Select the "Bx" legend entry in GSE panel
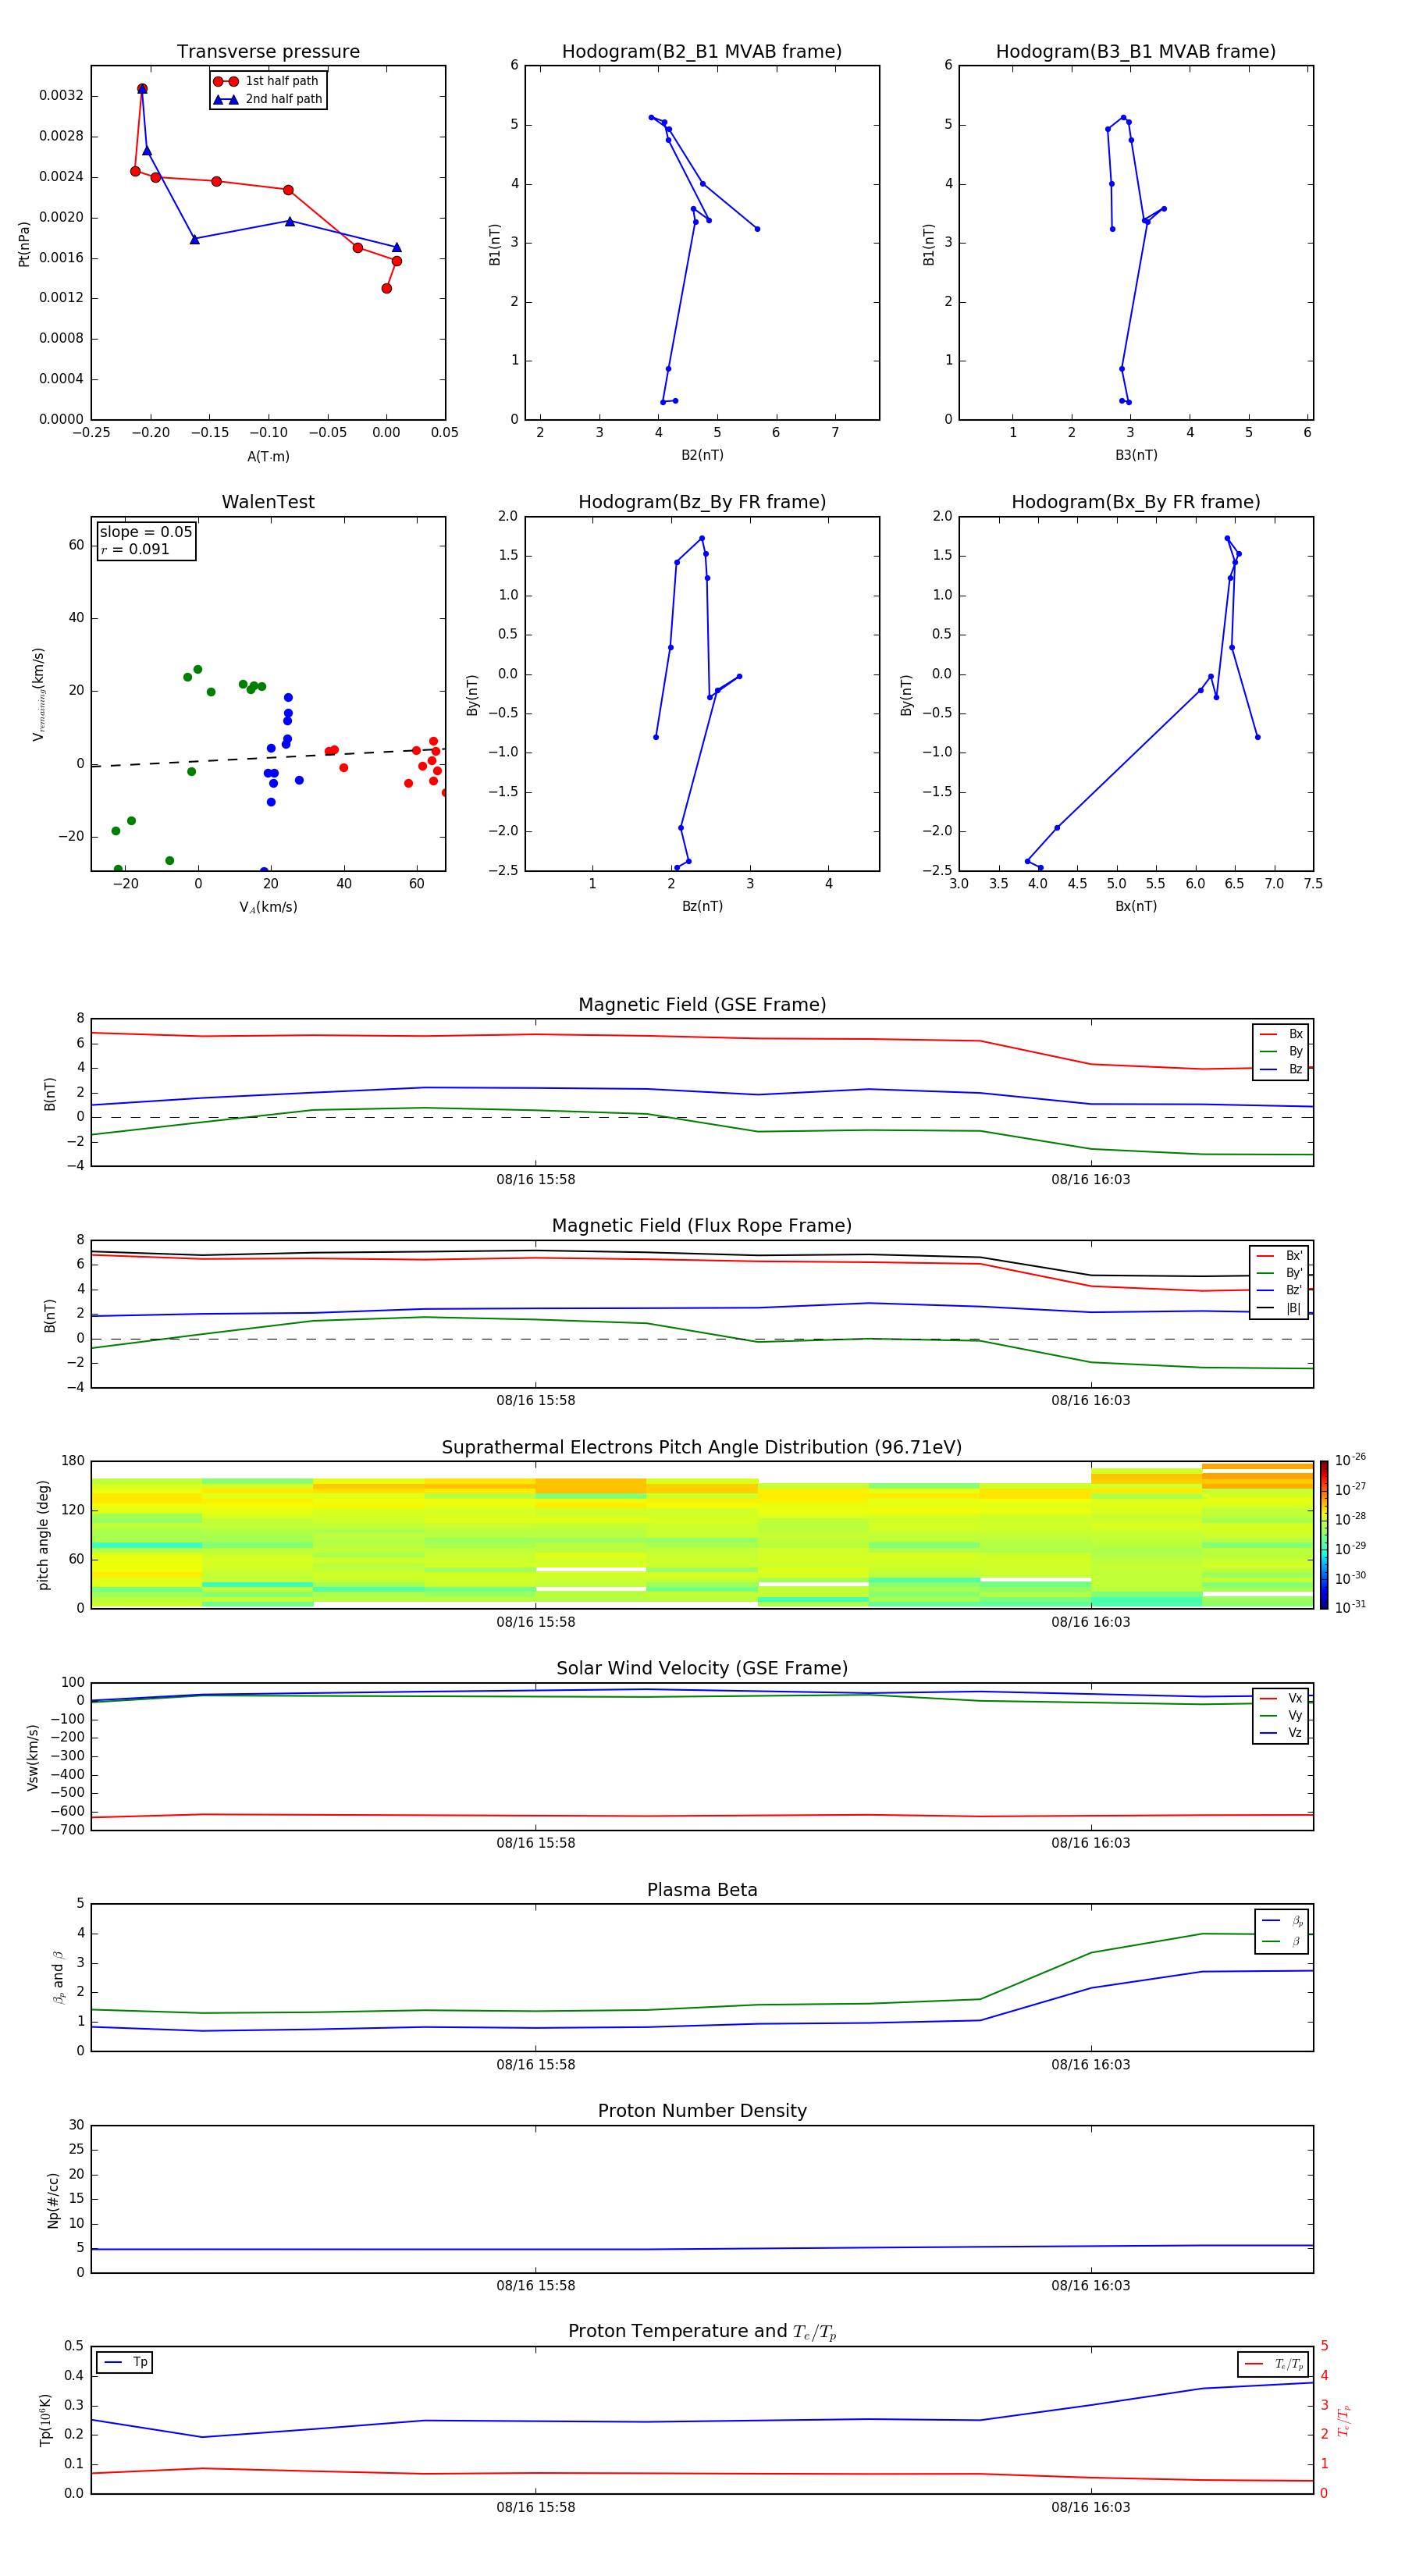The height and width of the screenshot is (2576, 1405). click(x=1282, y=1034)
